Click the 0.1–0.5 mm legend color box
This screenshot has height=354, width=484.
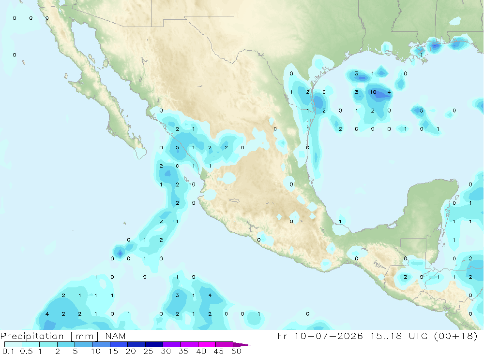click(x=13, y=344)
